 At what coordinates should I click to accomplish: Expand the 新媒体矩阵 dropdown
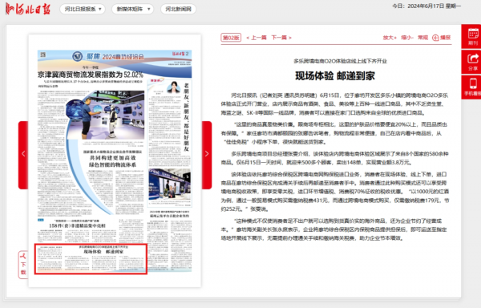tap(132, 9)
